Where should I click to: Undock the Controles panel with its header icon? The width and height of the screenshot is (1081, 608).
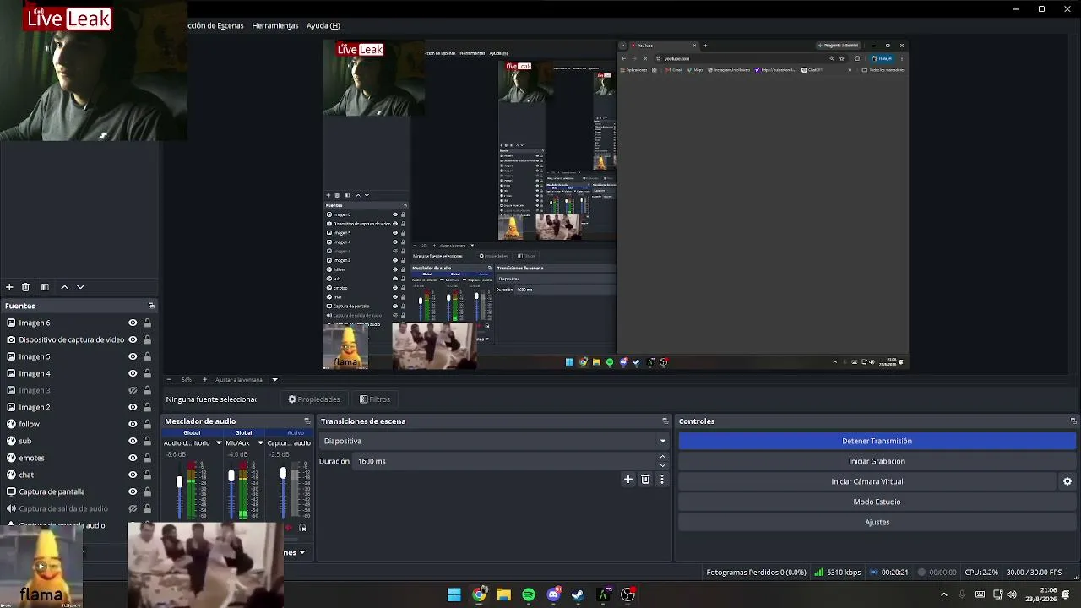click(1073, 421)
